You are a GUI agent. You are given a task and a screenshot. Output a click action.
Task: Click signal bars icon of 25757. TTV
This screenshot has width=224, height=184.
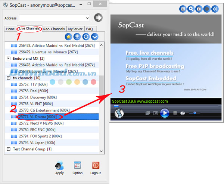[14, 85]
